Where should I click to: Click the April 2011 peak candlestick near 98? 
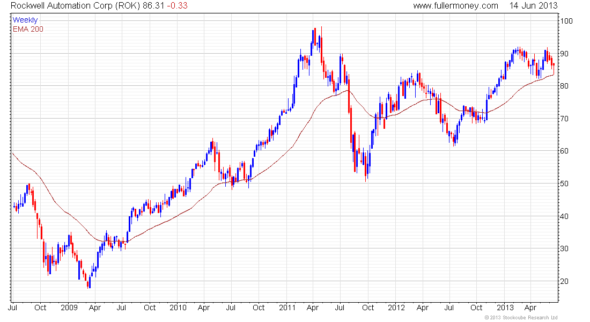(x=321, y=45)
